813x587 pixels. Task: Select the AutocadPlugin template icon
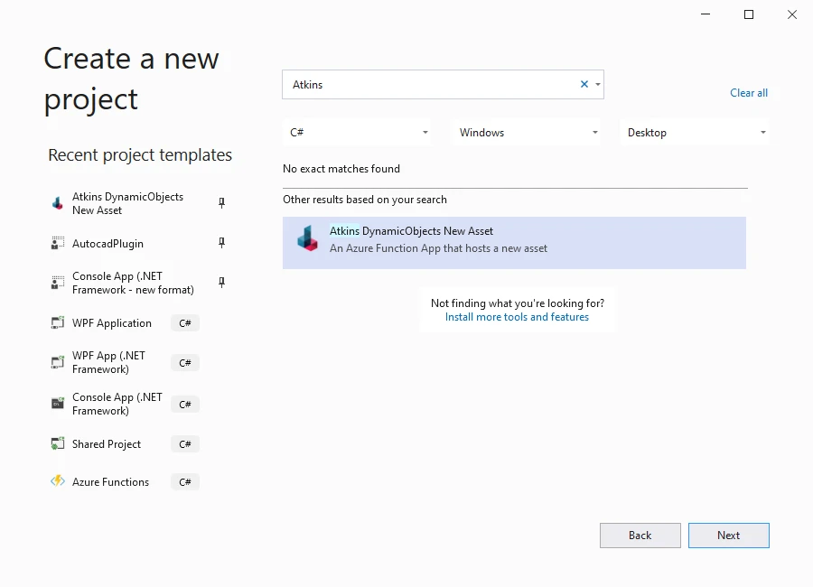click(x=56, y=243)
